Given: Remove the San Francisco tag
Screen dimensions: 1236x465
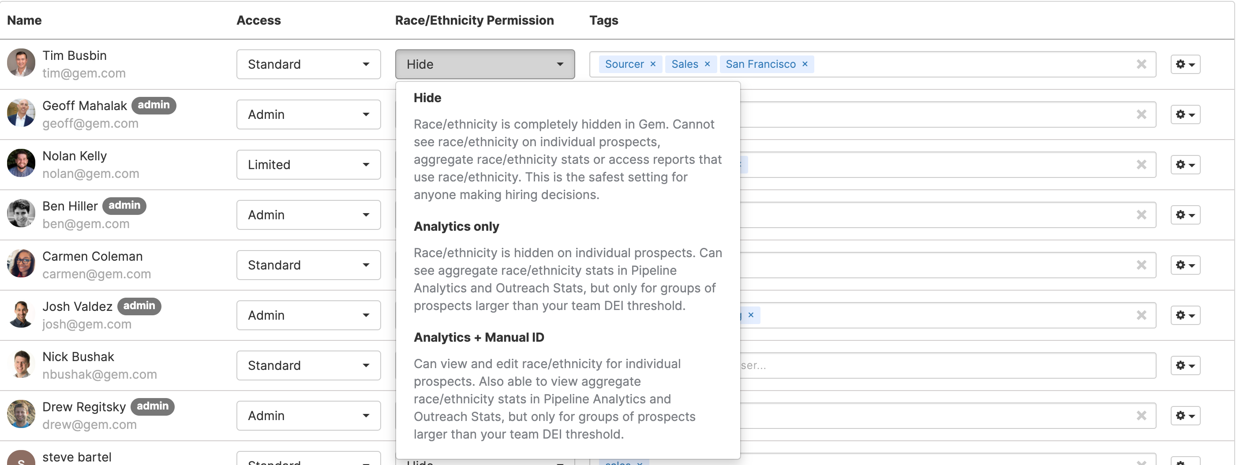Looking at the screenshot, I should click(805, 64).
